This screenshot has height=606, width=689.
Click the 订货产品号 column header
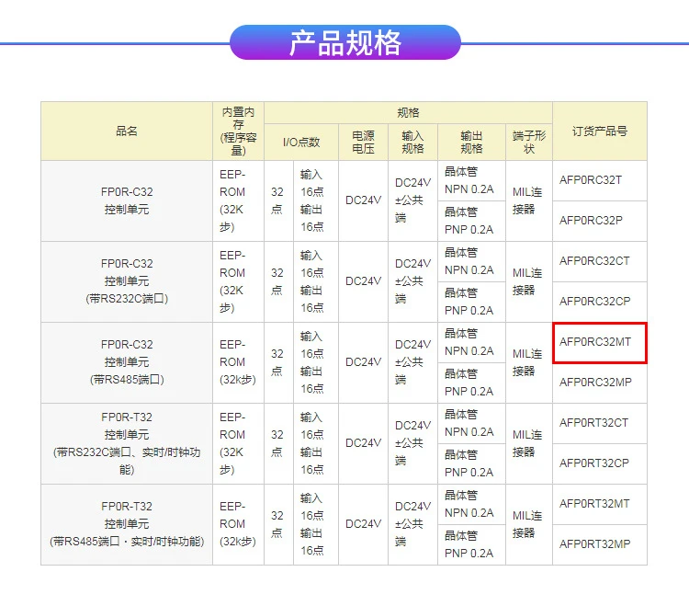coord(600,131)
